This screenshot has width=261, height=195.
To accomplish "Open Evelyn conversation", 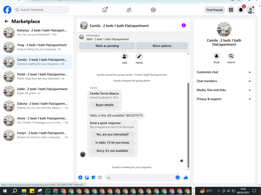I will pyautogui.click(x=37, y=135).
